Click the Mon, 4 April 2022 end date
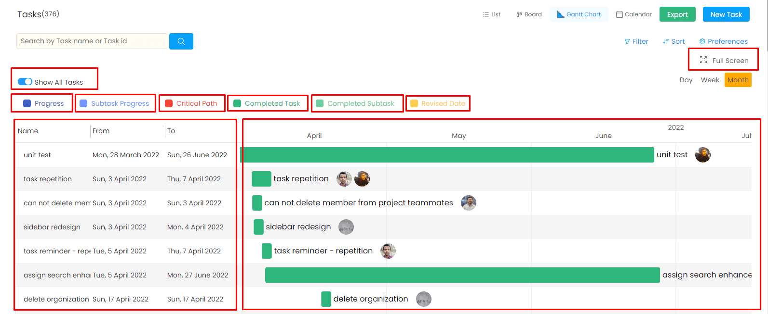 tap(195, 227)
